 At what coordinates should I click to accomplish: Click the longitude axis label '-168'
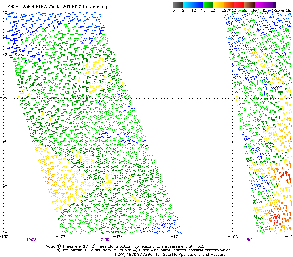coord(233,237)
